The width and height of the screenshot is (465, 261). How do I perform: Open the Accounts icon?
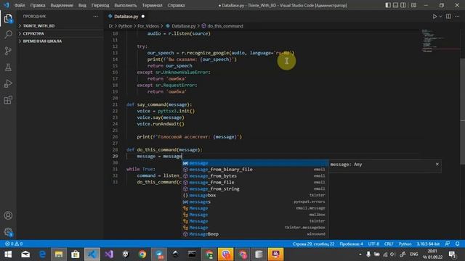point(8,215)
